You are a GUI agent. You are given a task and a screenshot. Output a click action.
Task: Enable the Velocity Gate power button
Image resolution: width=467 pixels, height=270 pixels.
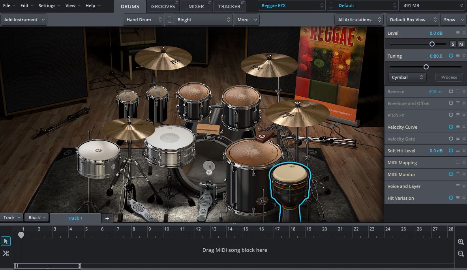point(451,139)
